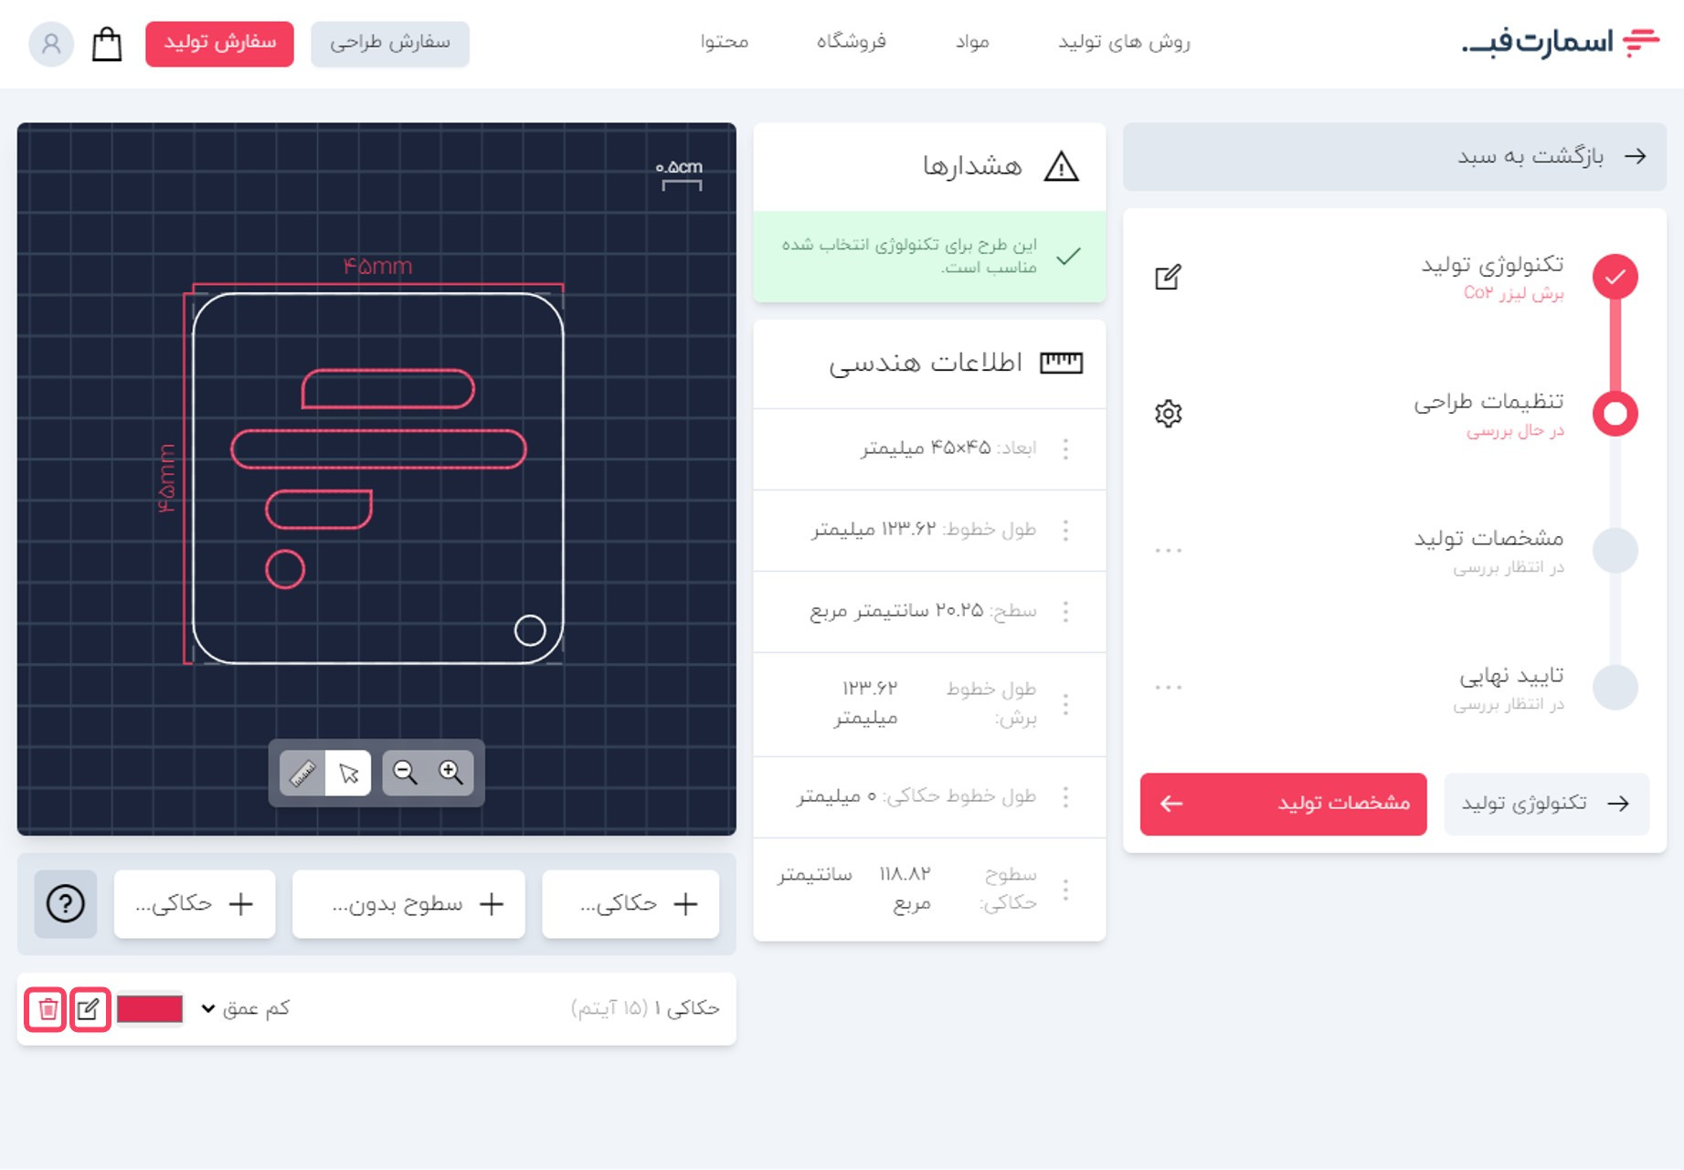Open options dots for طول خطوط برش row

pos(1065,704)
